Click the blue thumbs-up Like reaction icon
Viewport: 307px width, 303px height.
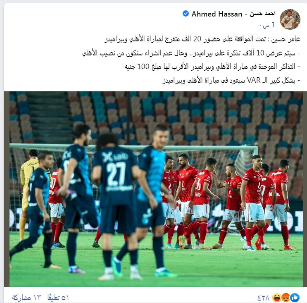[x=295, y=298]
